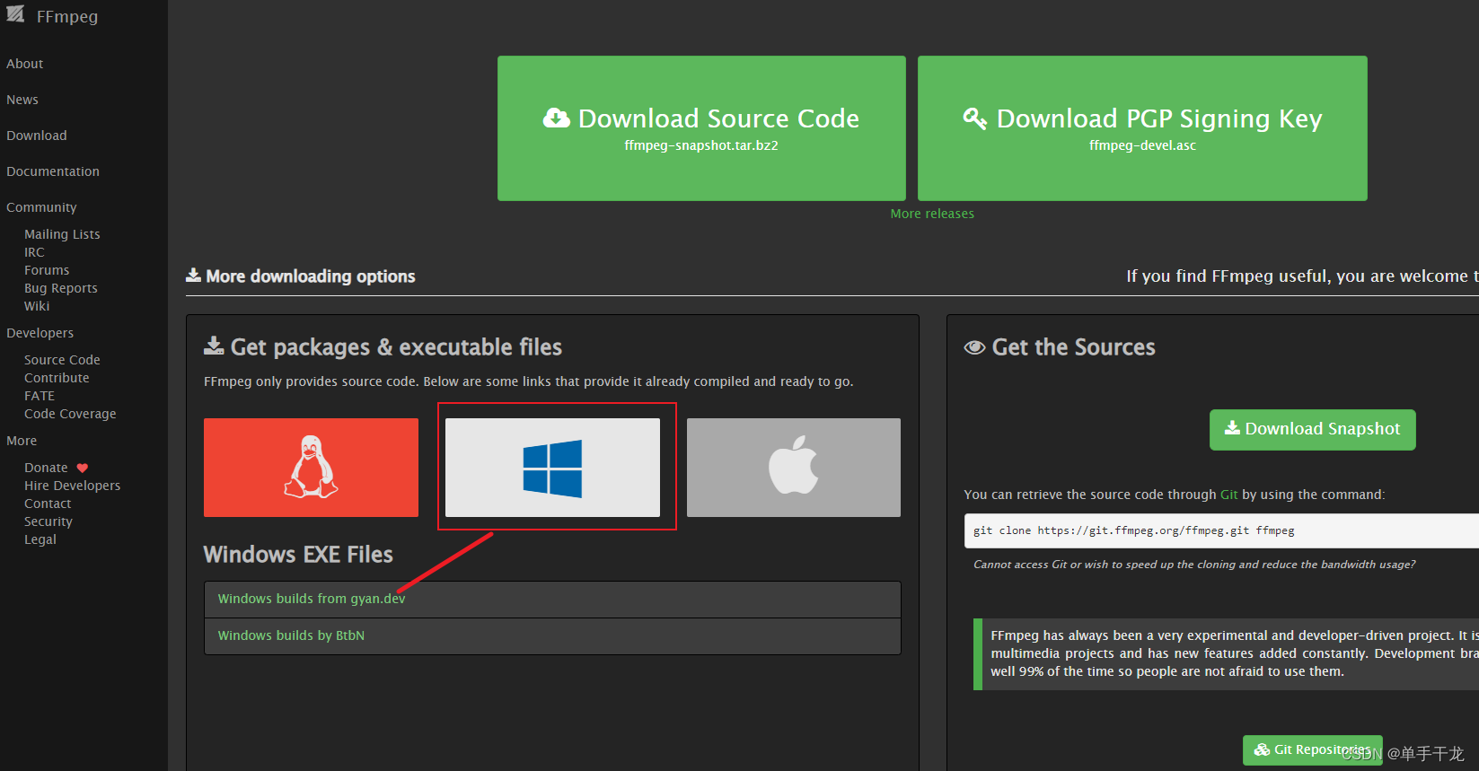Open the IRC link
This screenshot has height=771, width=1479.
34,252
